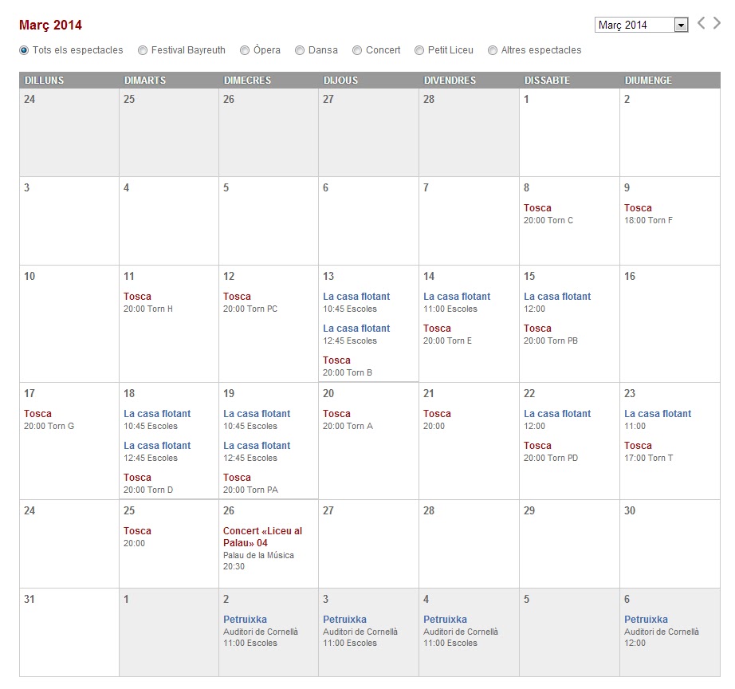Screen dimensions: 735x689
Task: Open Tosca Torn T on day 23
Action: click(638, 446)
